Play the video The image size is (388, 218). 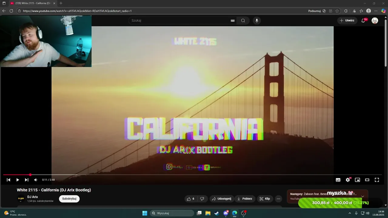(x=18, y=180)
